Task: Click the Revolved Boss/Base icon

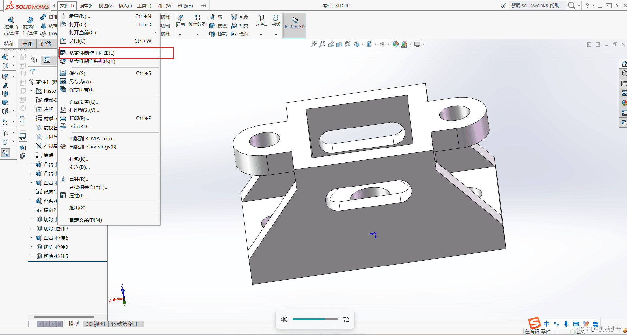Action: pyautogui.click(x=30, y=20)
